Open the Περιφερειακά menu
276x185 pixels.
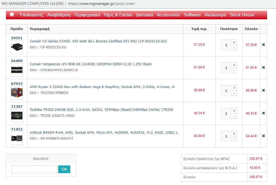87,15
